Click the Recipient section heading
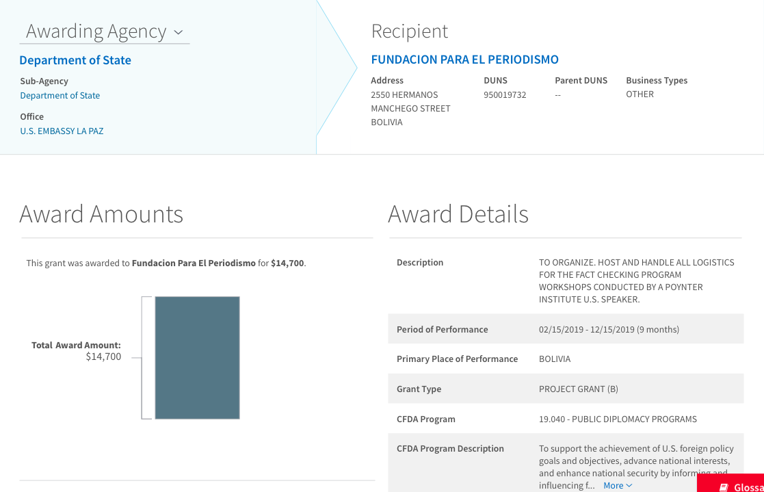Viewport: 764px width, 492px height. point(409,31)
